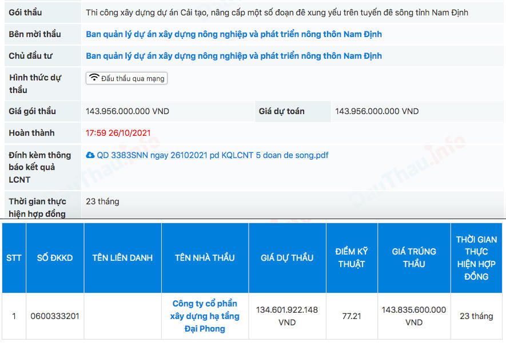
Task: Click Thời gian thực hiện hợp đồng label
Action: [37, 208]
